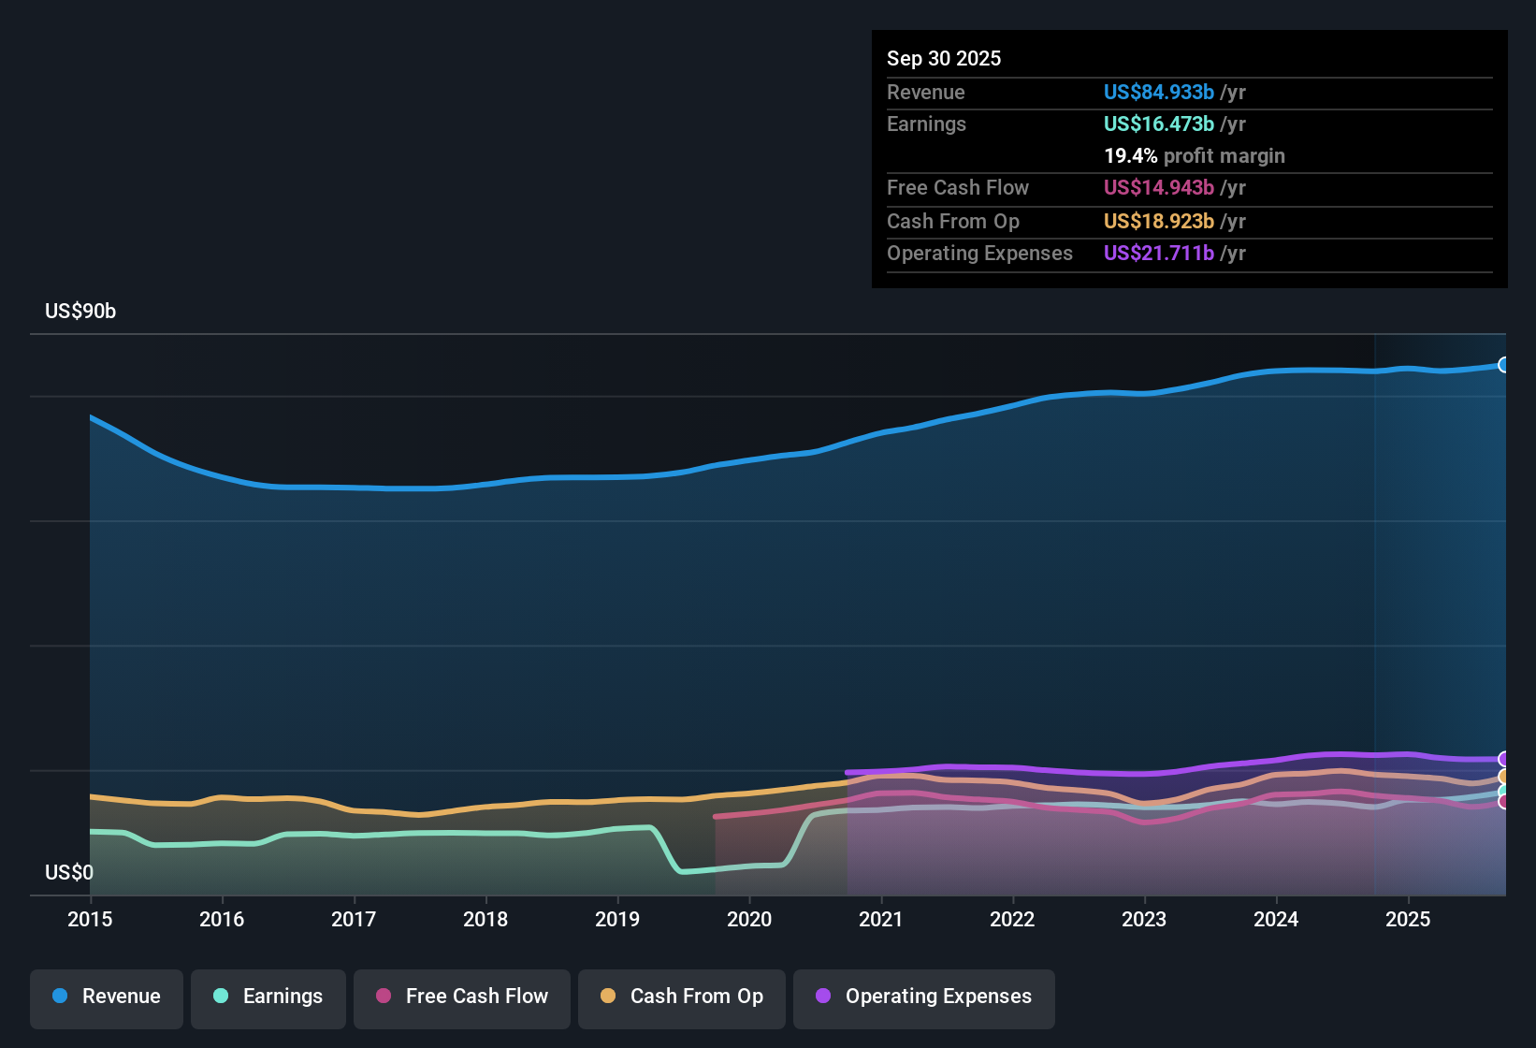Image resolution: width=1536 pixels, height=1048 pixels.
Task: Click the 19.4% profit margin text
Action: click(x=1195, y=156)
